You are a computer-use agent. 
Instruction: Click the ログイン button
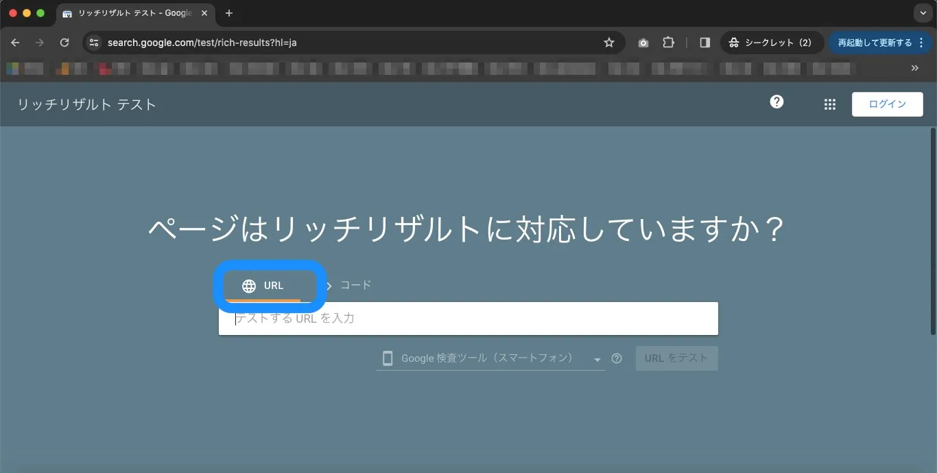click(887, 104)
